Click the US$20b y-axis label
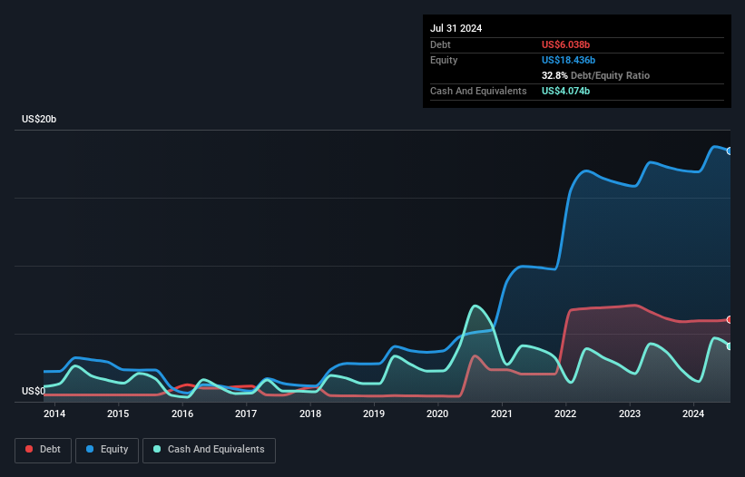 click(39, 119)
